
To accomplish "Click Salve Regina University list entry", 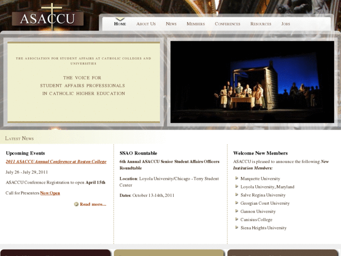I will 263,195.
